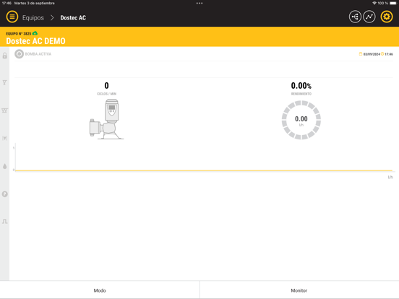Viewport: 399px width, 299px height.
Task: Open the settings gear icon
Action: tap(387, 17)
